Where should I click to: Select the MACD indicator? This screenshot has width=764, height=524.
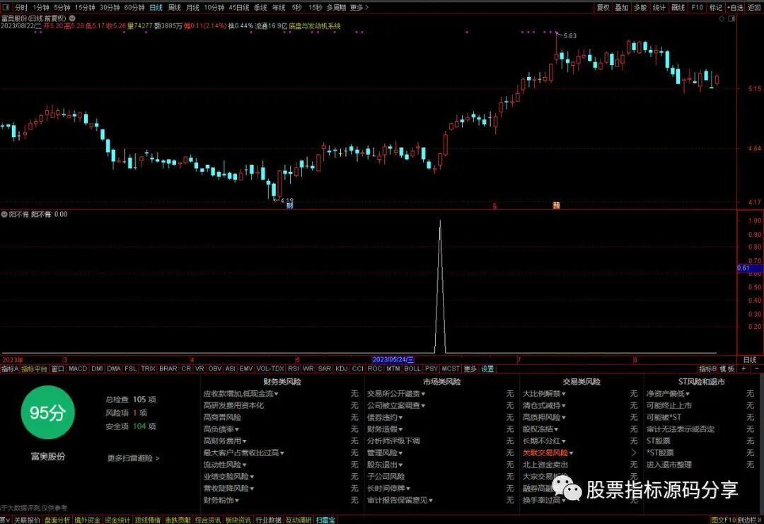pyautogui.click(x=78, y=368)
